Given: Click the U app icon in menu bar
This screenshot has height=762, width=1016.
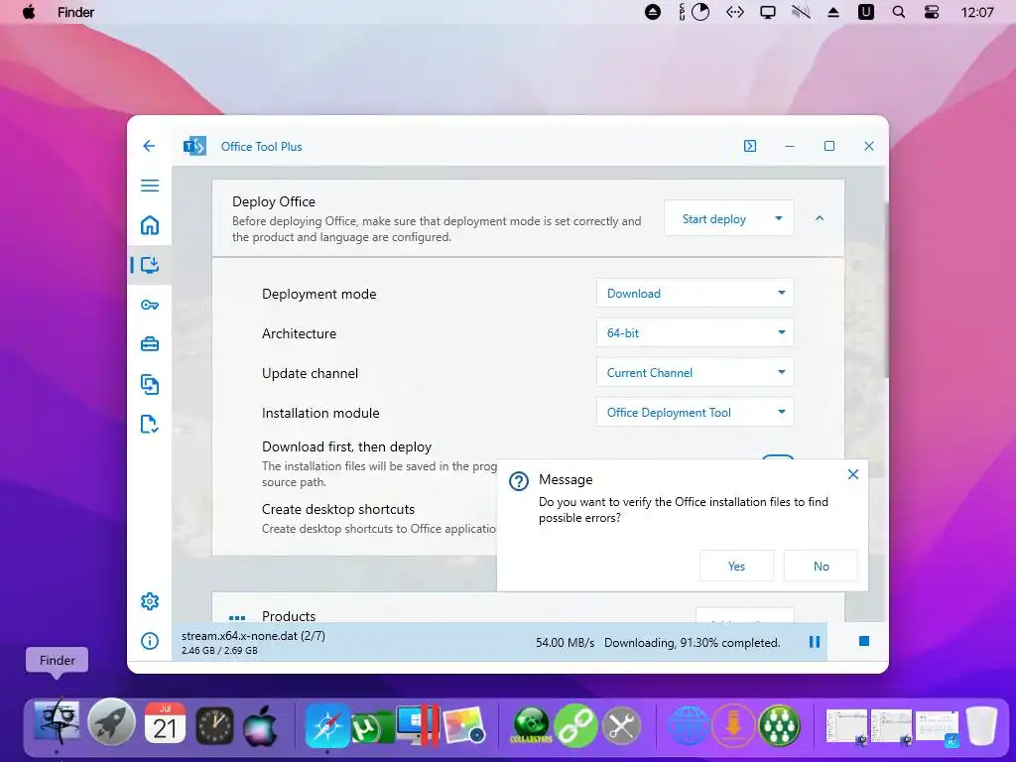Looking at the screenshot, I should click(865, 12).
